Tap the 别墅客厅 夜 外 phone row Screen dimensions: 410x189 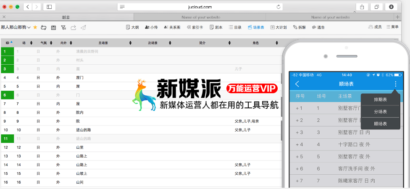point(345,157)
